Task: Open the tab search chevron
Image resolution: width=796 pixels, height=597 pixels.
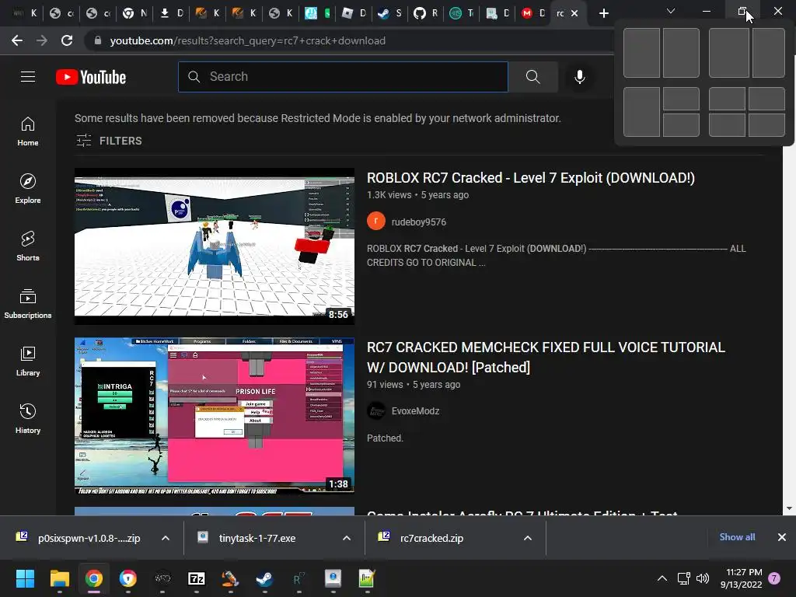Action: click(671, 11)
